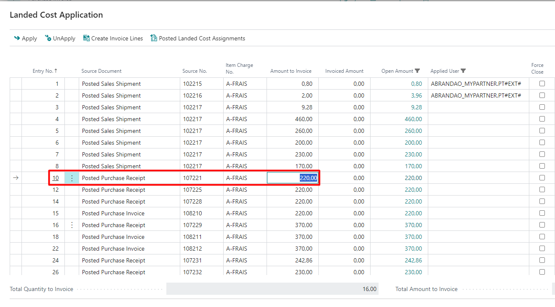The image size is (555, 307).
Task: Click Invoiced Amount column header
Action: pos(344,71)
